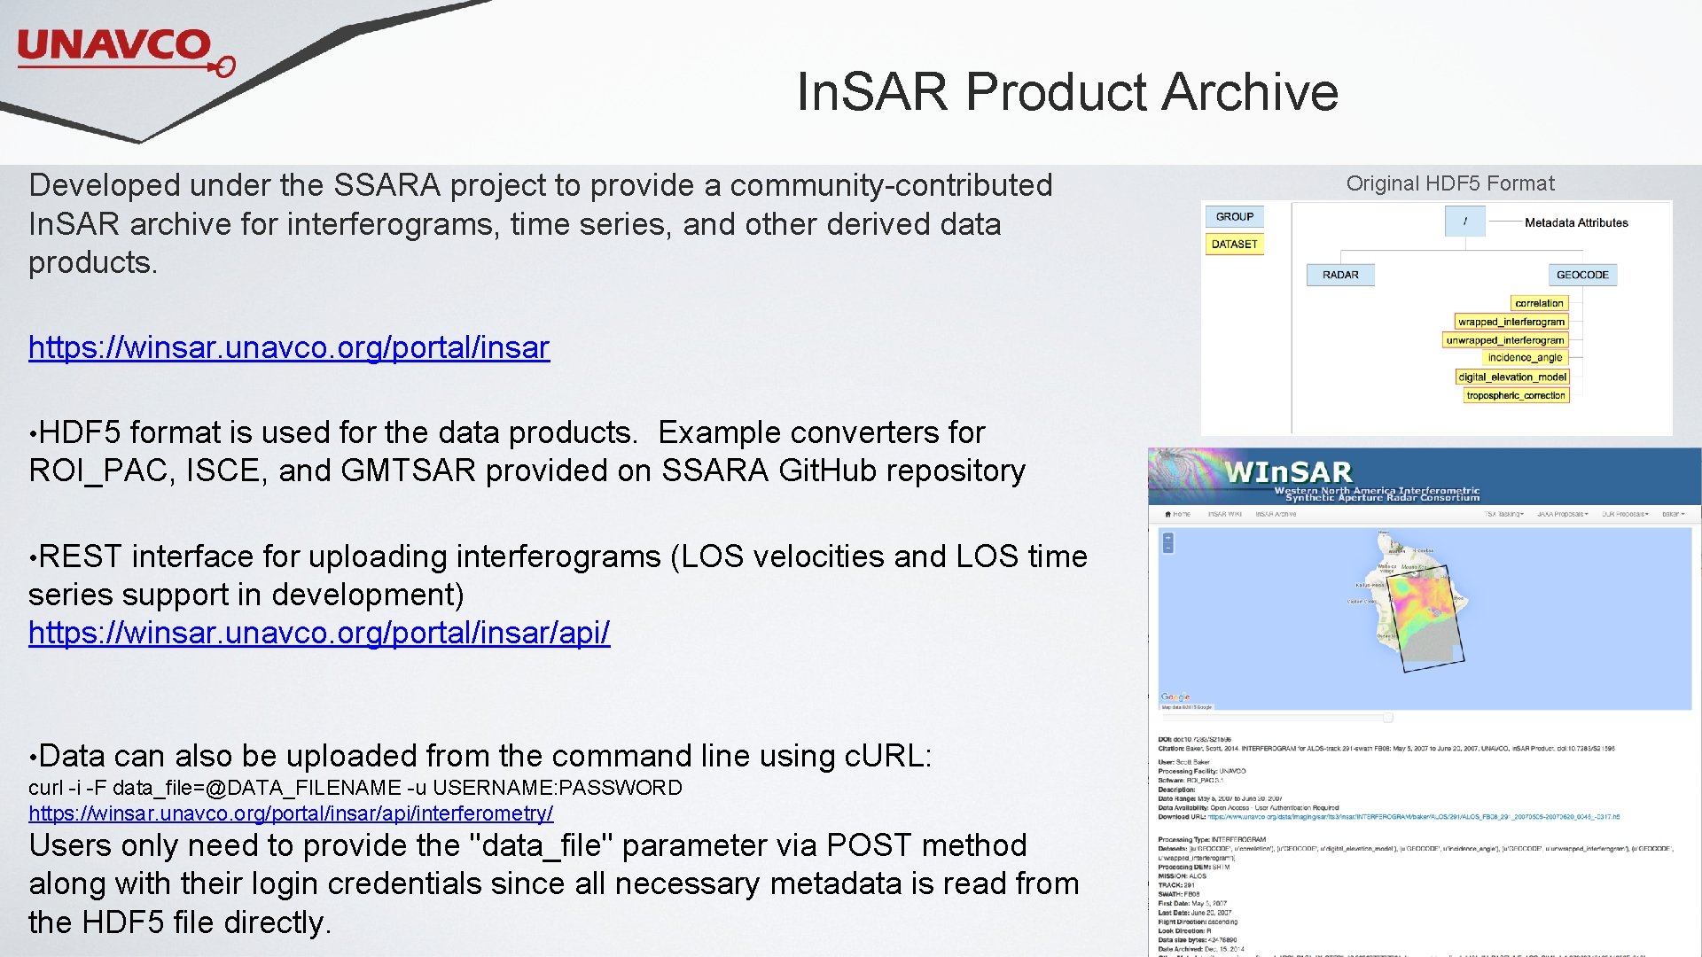This screenshot has width=1702, height=957.
Task: Select the tropospheric_correction dataset node
Action: click(1516, 395)
